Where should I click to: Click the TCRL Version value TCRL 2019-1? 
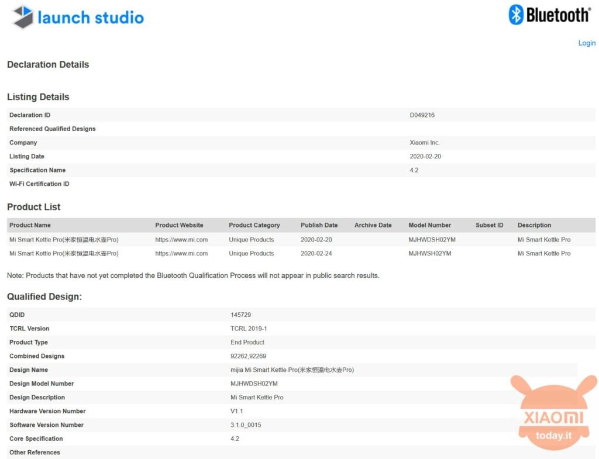pyautogui.click(x=249, y=329)
